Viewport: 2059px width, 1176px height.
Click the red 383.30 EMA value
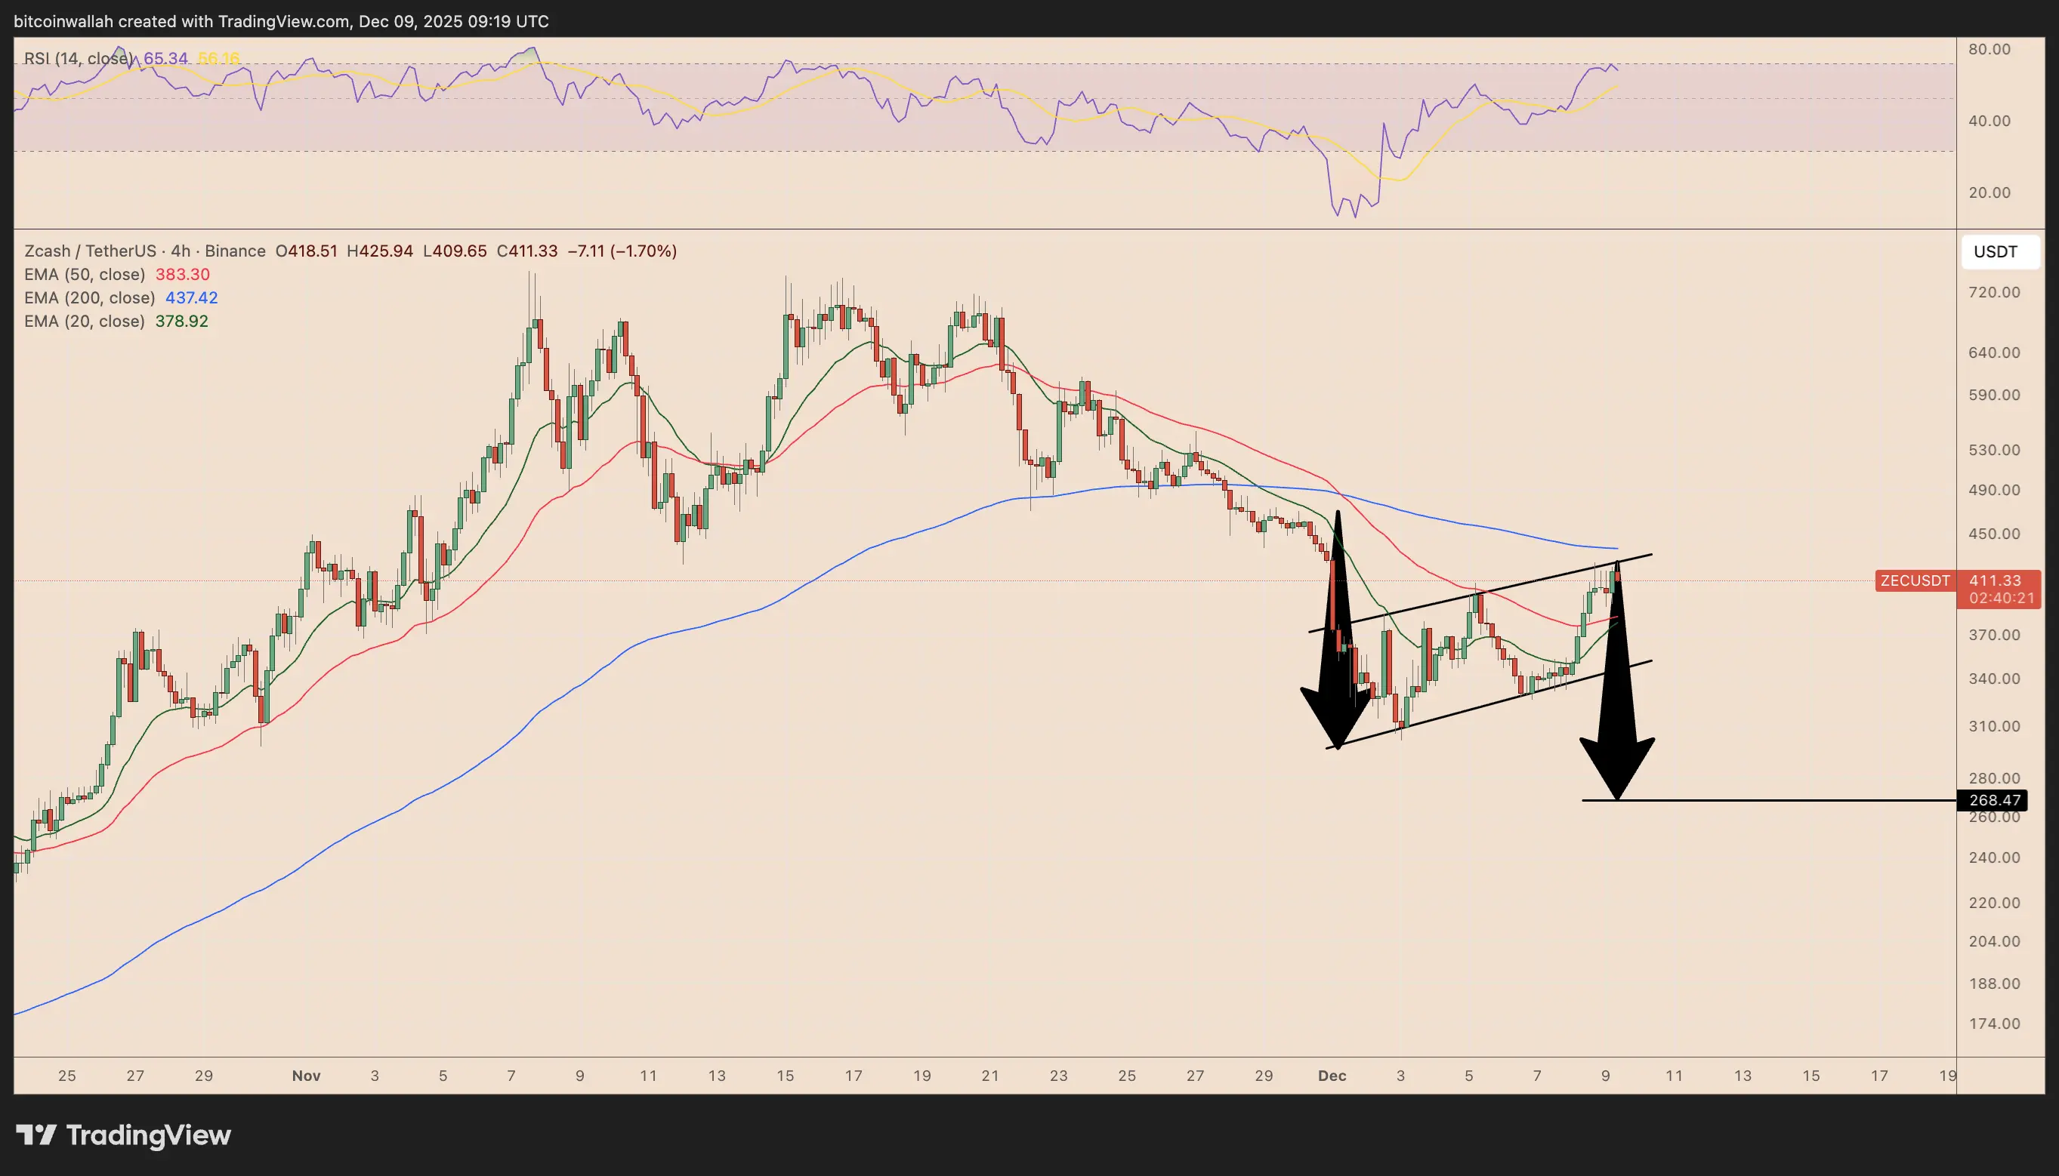(x=183, y=275)
